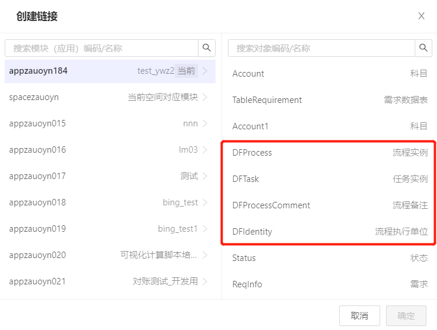
Task: Expand chevron for appzauoyn017 测试
Action: 205,176
